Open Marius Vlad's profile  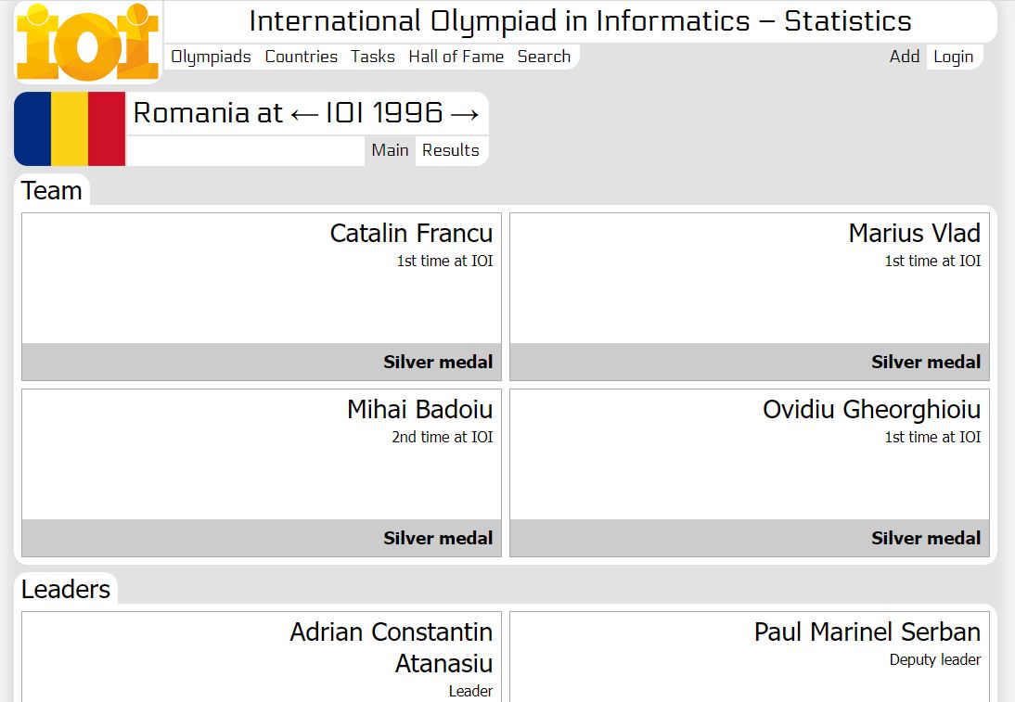pos(914,234)
